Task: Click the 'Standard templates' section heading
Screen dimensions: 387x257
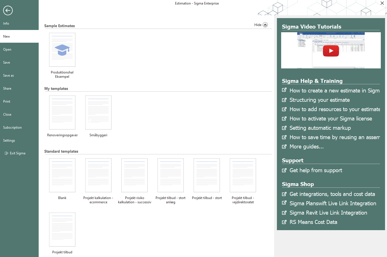Action: 61,151
